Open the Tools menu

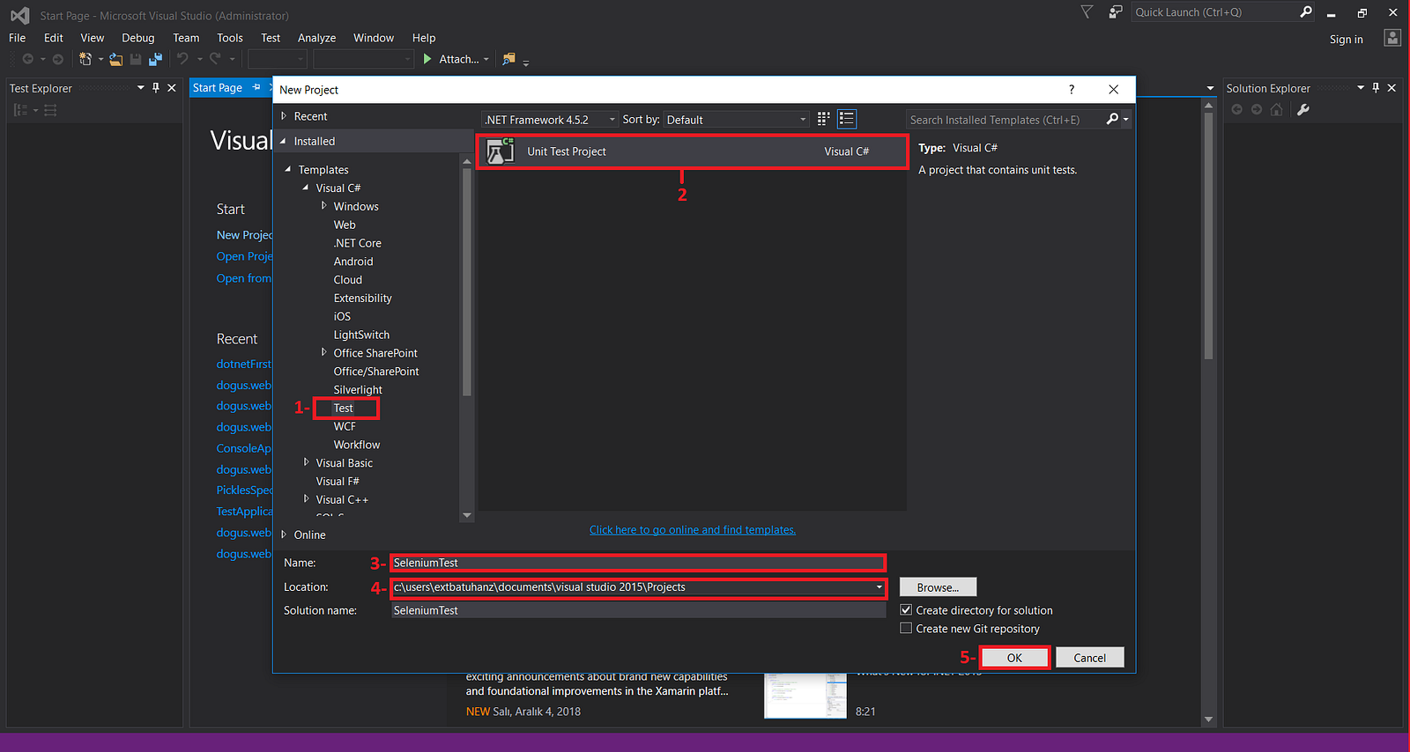point(230,38)
